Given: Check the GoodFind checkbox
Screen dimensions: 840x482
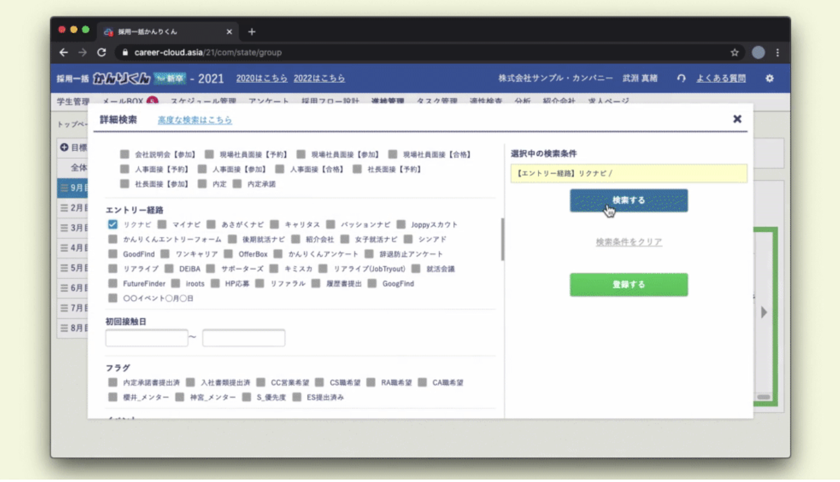Looking at the screenshot, I should [112, 254].
